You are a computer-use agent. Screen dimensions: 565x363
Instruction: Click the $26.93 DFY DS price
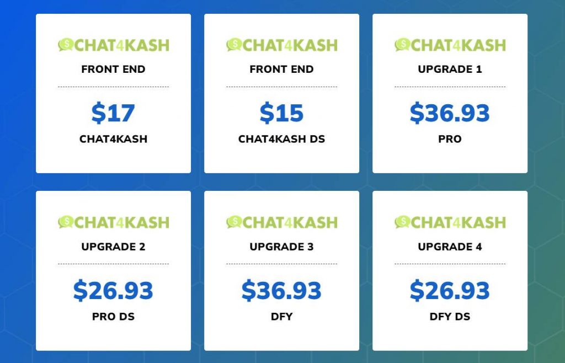tap(450, 290)
